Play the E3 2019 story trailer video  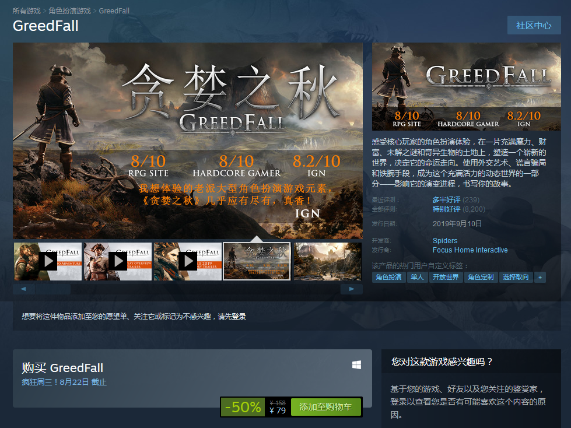[x=187, y=261]
